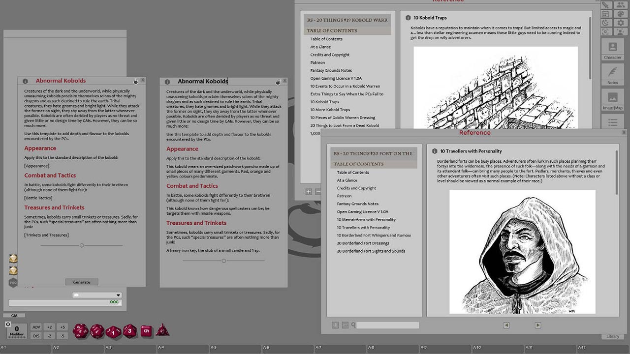Open the Image|Map panel
The image size is (630, 354).
(612, 101)
